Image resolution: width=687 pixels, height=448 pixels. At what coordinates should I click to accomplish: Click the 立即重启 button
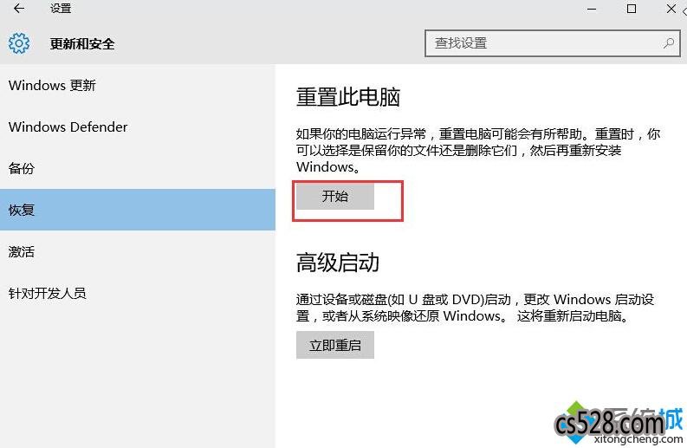[x=335, y=345]
